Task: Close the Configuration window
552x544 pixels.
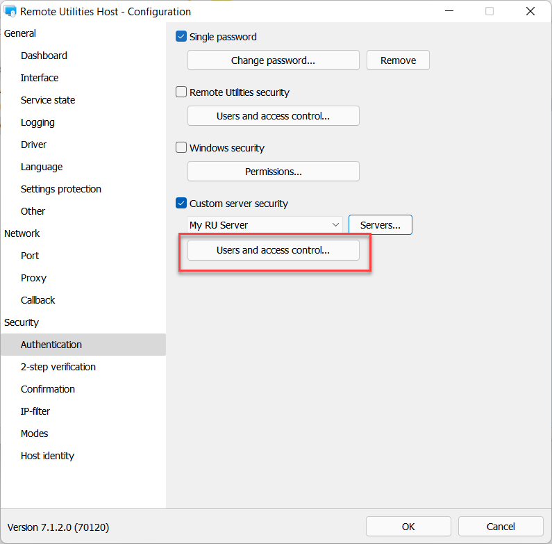Action: click(x=530, y=11)
